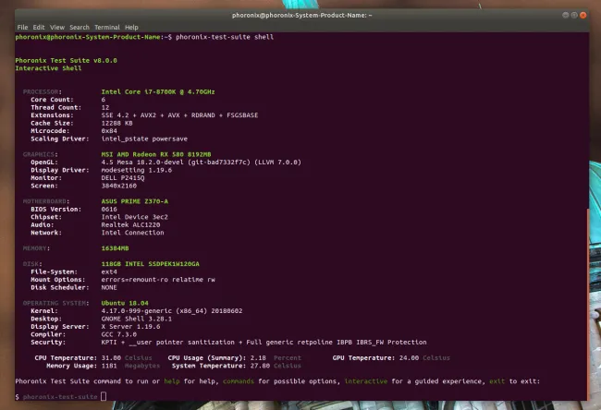Click the extensions value "SSE 4.2 + AVX2" line
Viewport: 601px width, 410px height.
179,115
